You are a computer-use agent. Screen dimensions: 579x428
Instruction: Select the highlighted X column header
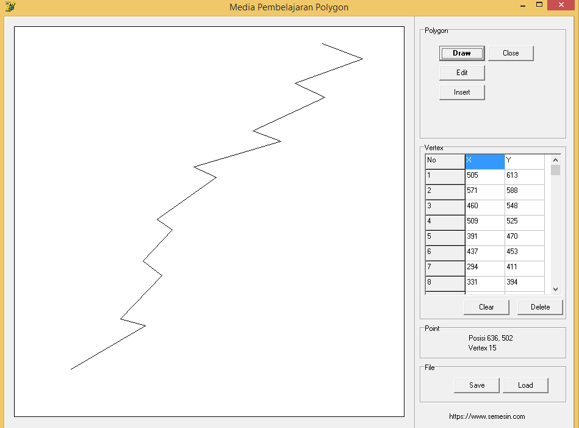[x=484, y=161]
